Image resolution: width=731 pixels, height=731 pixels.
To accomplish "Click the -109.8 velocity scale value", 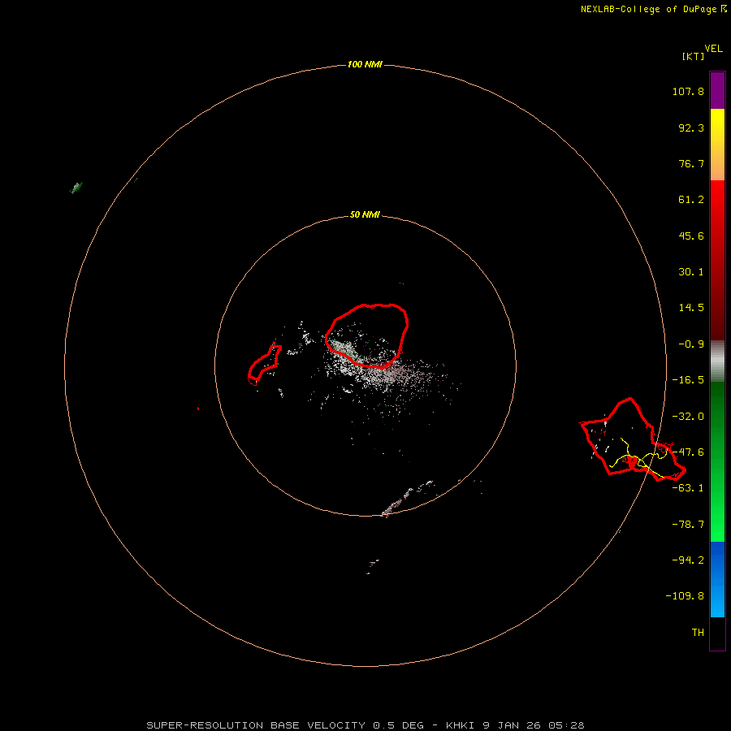I will [x=685, y=596].
